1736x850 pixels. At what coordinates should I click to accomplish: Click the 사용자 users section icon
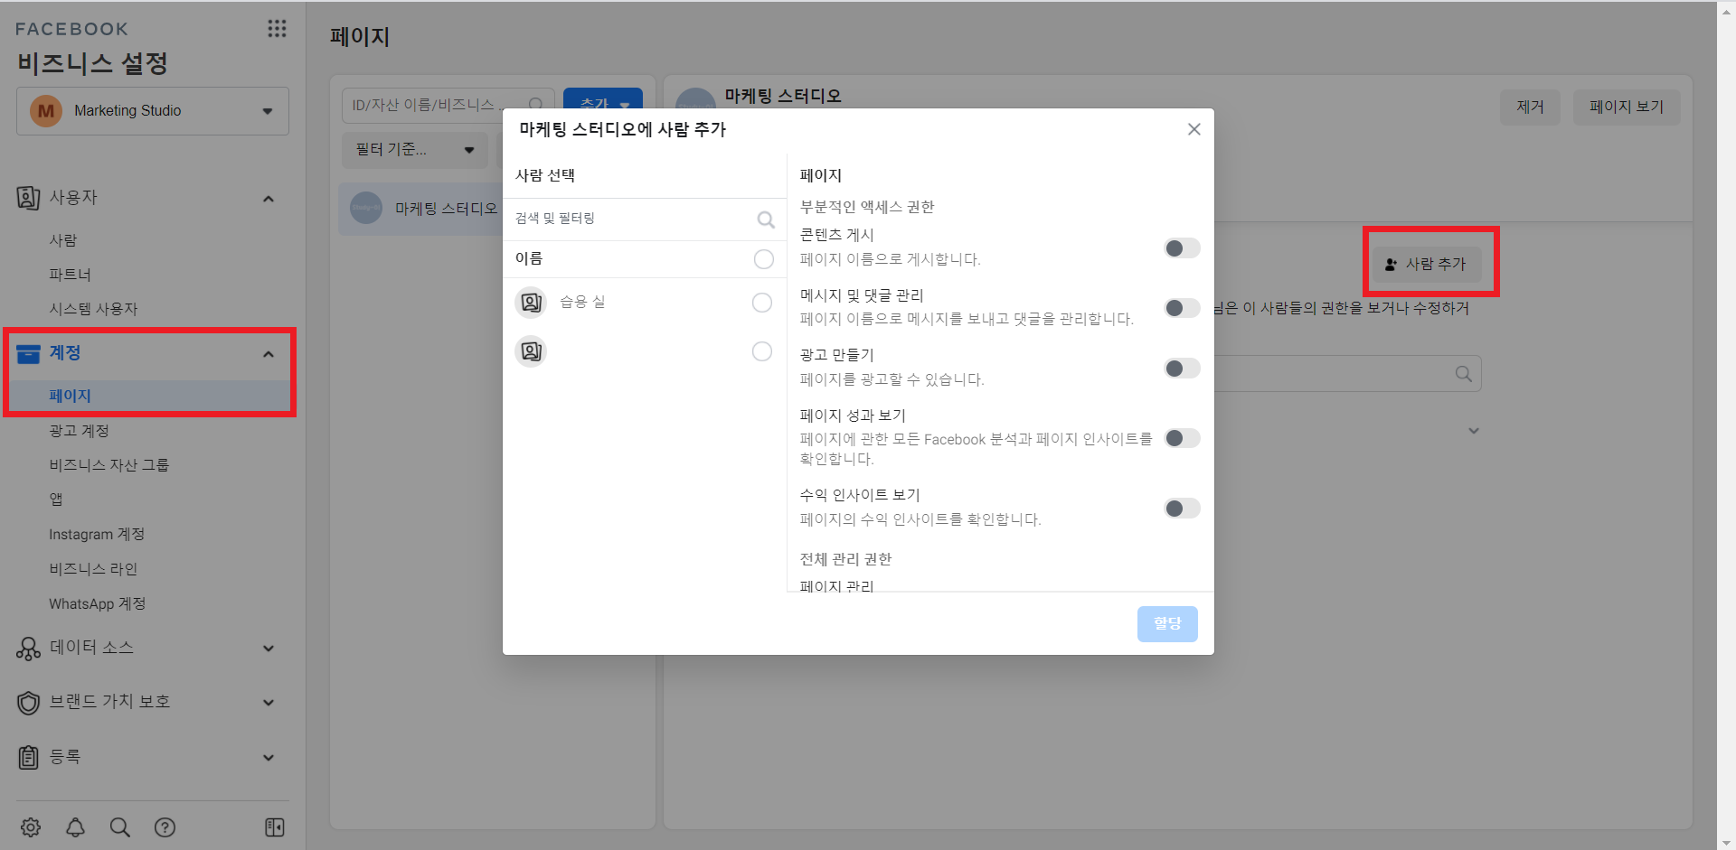coord(28,197)
